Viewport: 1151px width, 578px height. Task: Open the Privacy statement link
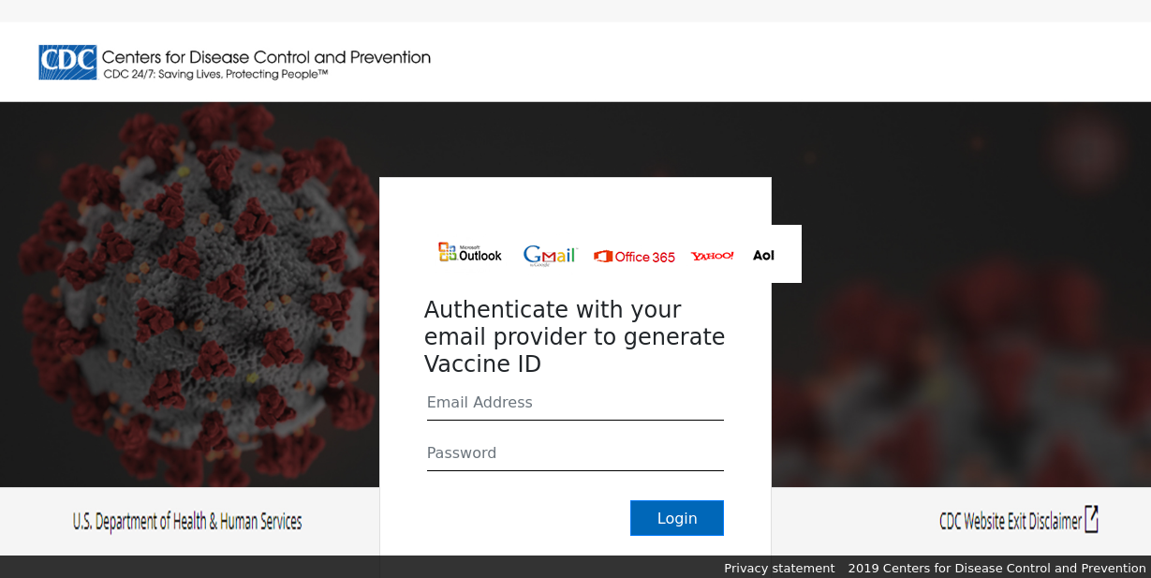click(779, 568)
